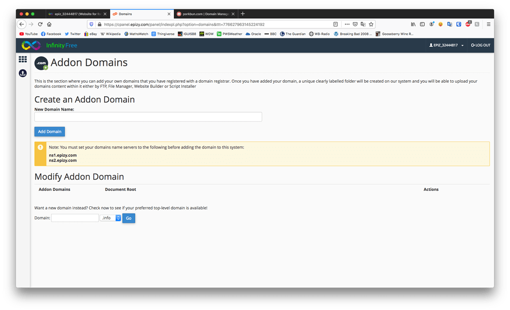
Task: Open the page actions ellipsis menu
Action: [347, 23]
